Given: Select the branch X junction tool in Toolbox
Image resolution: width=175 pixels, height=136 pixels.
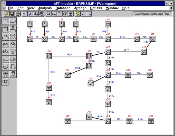Looking at the screenshot, I should pos(13,37).
